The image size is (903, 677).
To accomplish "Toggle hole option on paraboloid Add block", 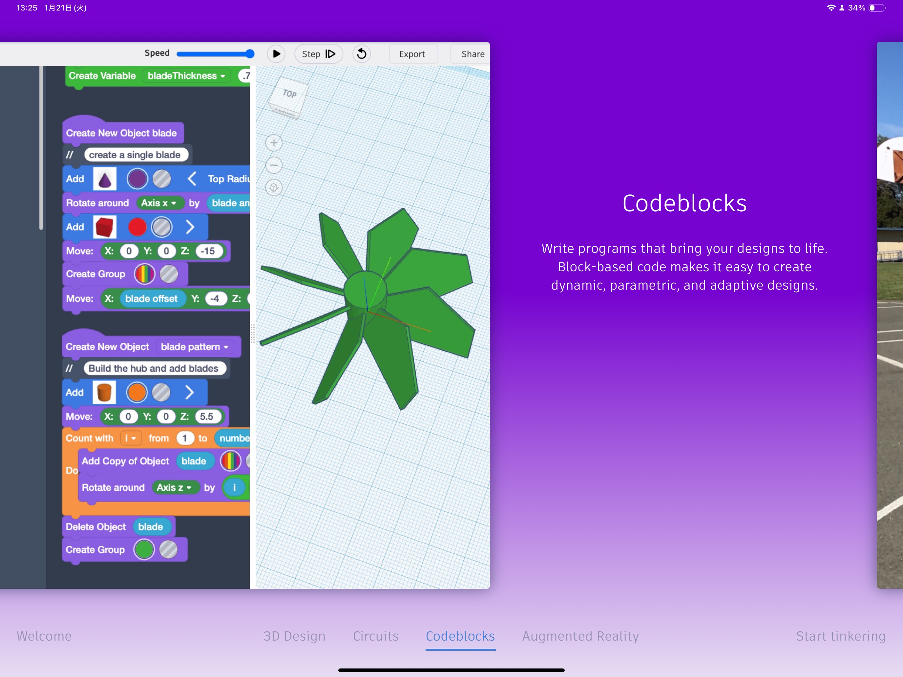I will click(162, 179).
